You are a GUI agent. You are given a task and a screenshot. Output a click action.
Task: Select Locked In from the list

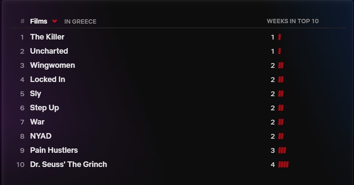(x=48, y=79)
